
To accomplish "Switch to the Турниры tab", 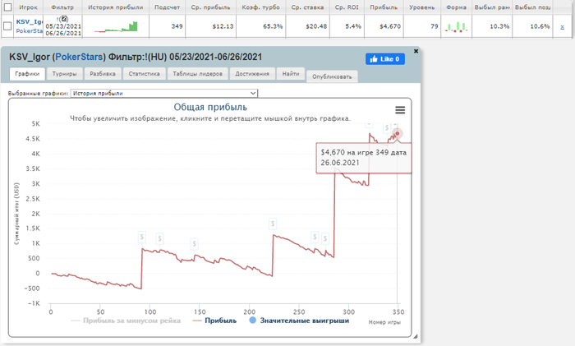I will (x=65, y=73).
